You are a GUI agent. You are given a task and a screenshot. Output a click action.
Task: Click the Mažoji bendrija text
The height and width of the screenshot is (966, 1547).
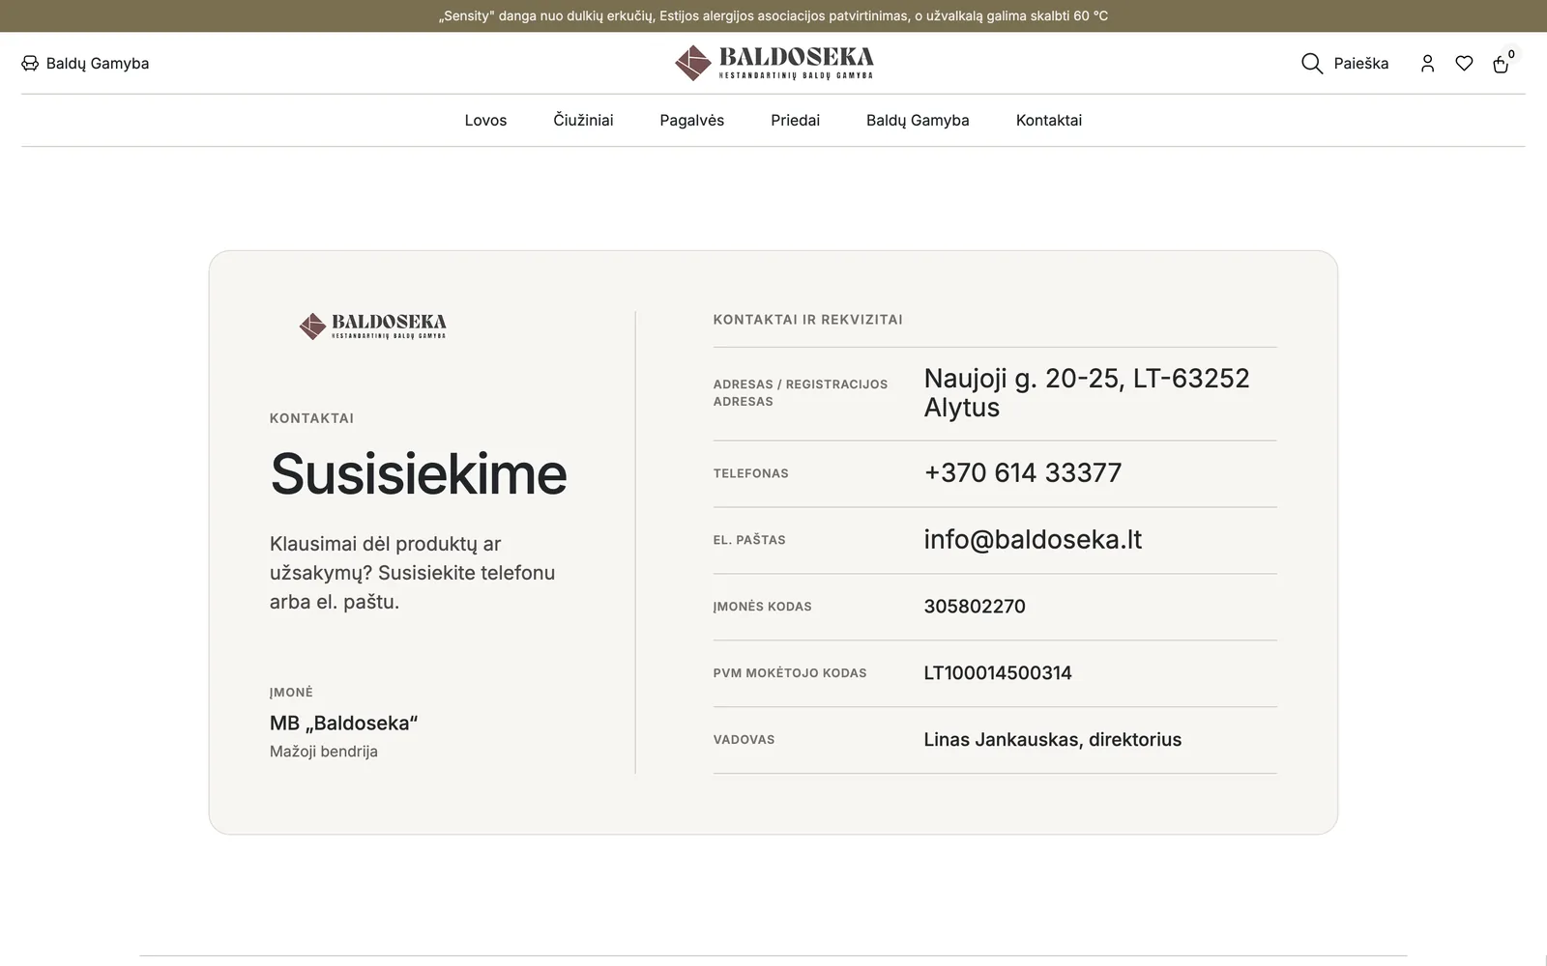(x=323, y=752)
